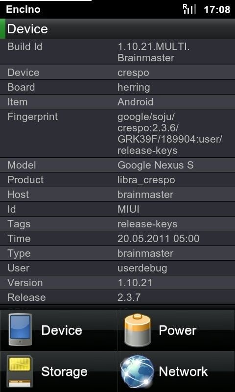Tap the signal strength indicator
This screenshot has width=235, height=392.
tap(189, 9)
